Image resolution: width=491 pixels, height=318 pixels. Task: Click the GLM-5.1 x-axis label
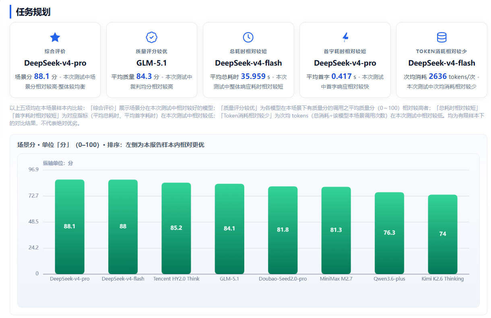click(x=229, y=279)
